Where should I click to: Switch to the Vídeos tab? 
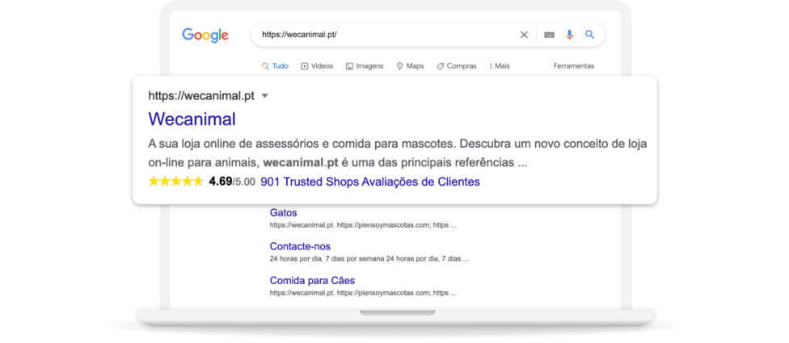[x=317, y=66]
